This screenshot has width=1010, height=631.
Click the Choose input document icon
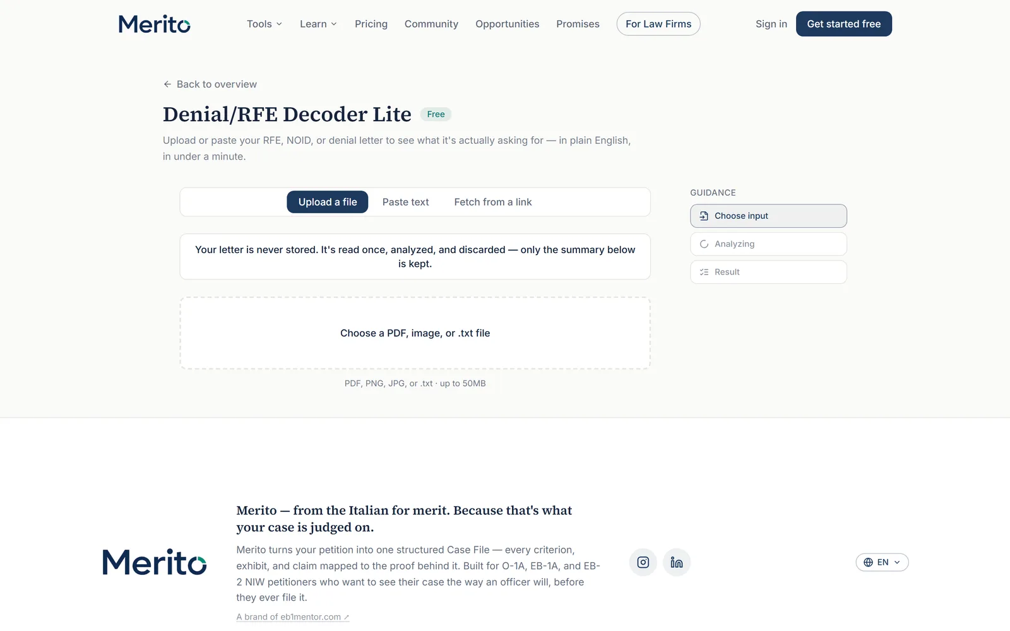coord(704,216)
